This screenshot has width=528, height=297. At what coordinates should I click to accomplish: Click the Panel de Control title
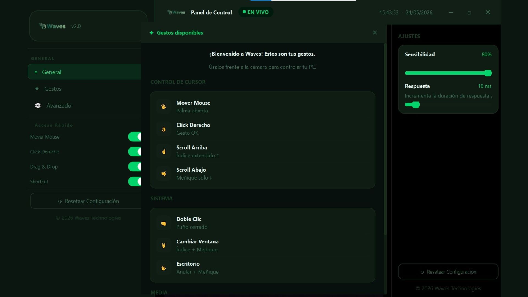[211, 12]
